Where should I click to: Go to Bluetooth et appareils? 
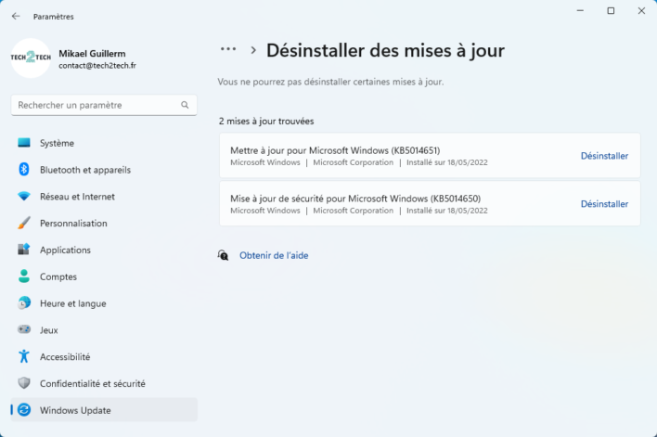coord(85,170)
